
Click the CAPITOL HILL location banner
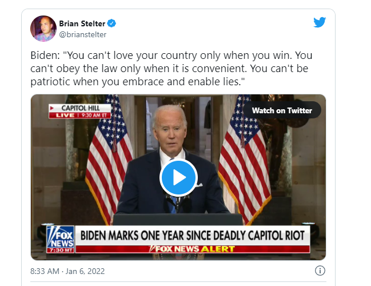(80, 108)
